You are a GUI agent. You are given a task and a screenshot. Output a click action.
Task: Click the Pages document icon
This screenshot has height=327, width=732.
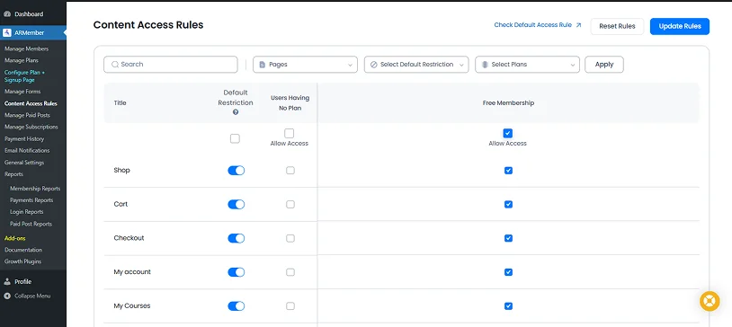click(x=262, y=65)
